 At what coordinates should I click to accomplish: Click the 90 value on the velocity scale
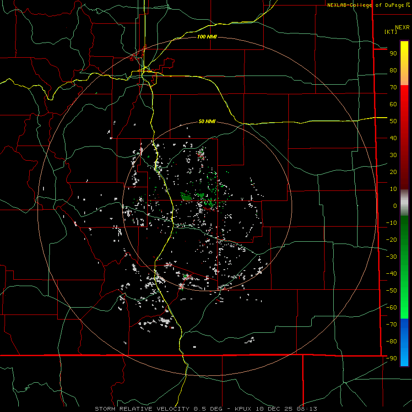pos(393,54)
